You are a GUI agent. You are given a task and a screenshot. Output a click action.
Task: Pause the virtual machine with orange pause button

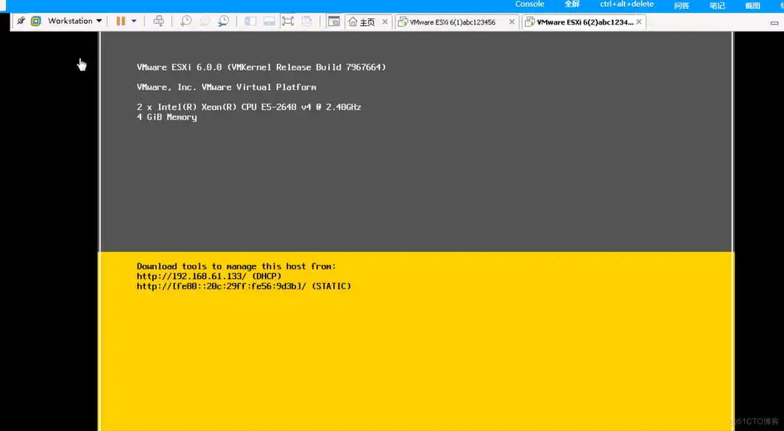click(x=121, y=21)
